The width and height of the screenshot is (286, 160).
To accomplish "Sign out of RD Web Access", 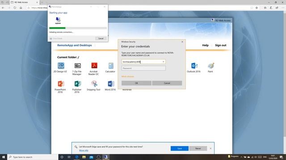I will point(220,45).
